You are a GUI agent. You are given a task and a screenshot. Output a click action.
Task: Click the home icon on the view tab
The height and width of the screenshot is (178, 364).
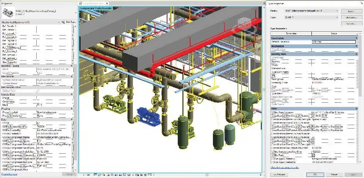[x=81, y=3]
